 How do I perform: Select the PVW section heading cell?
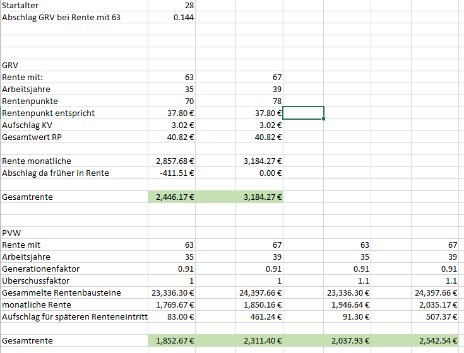pyautogui.click(x=74, y=233)
